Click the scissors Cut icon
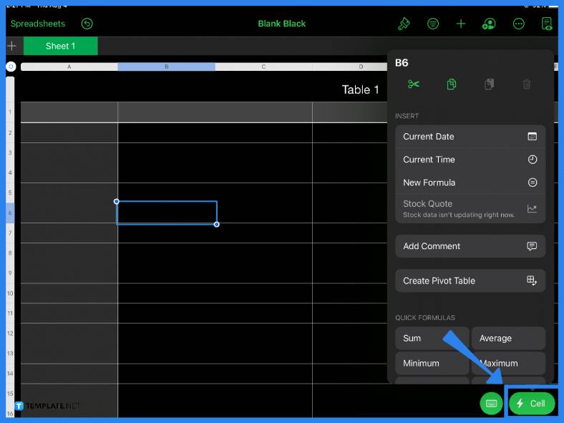This screenshot has width=564, height=423. [x=414, y=84]
